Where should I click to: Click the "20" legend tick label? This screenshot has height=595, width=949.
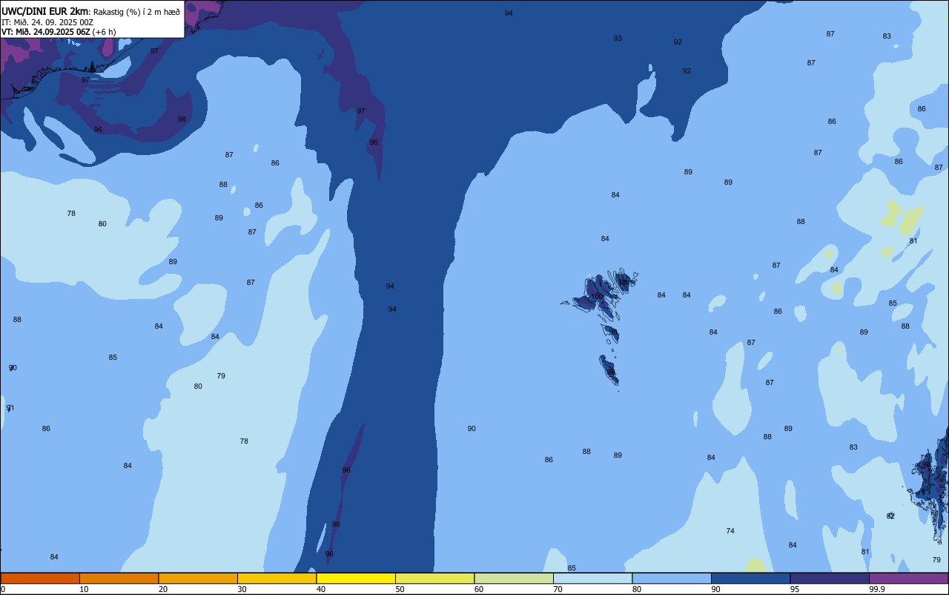(163, 589)
